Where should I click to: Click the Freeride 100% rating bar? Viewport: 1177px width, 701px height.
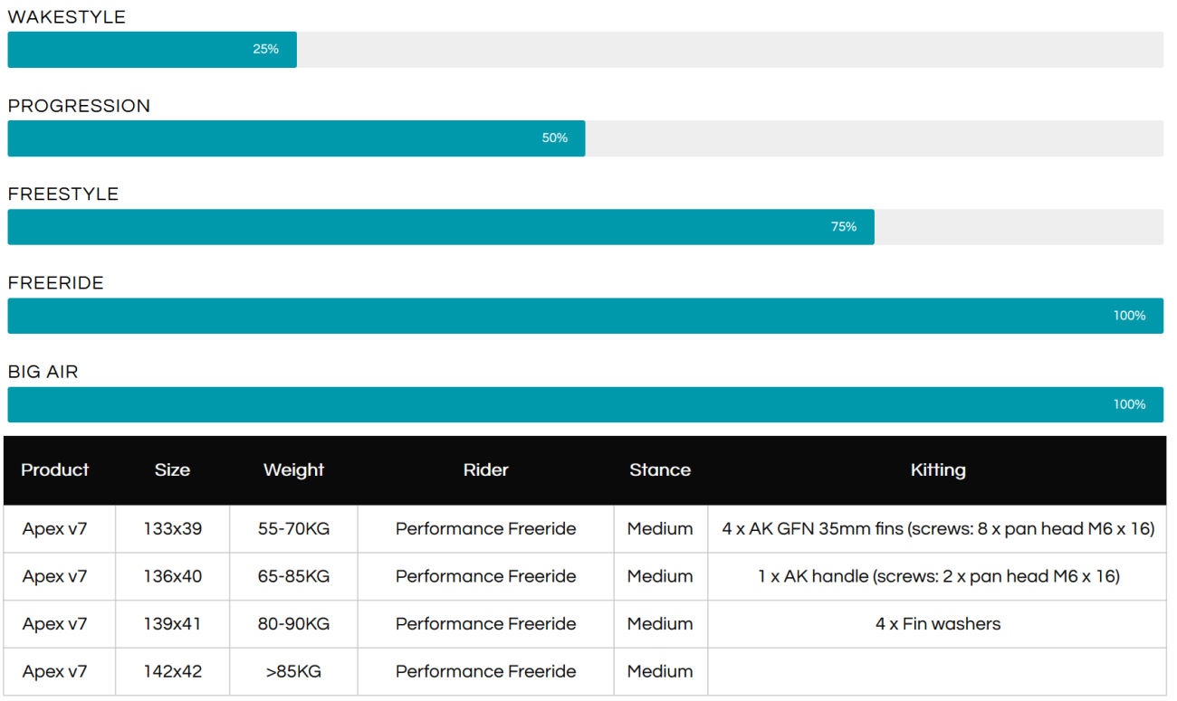click(585, 316)
